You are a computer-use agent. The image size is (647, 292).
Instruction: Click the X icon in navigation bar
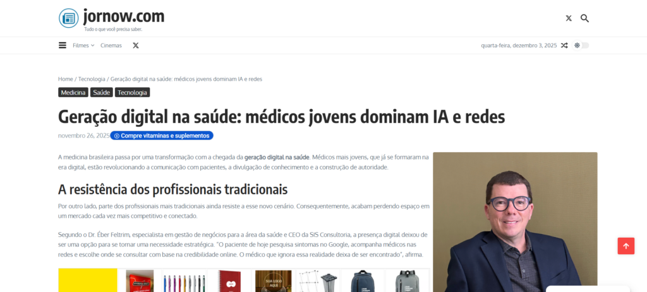(x=136, y=45)
